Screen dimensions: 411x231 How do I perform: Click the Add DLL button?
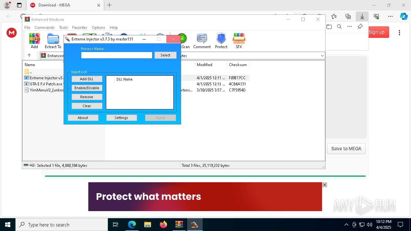pyautogui.click(x=87, y=79)
